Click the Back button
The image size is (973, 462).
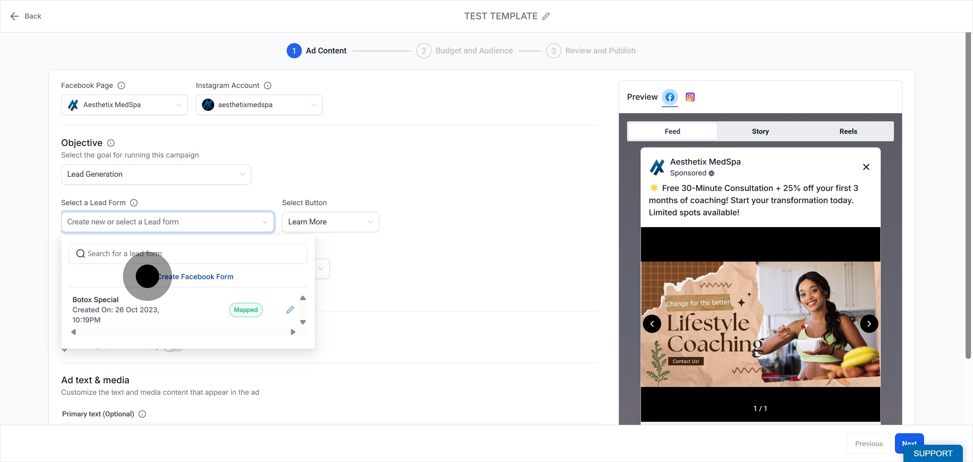(x=26, y=16)
